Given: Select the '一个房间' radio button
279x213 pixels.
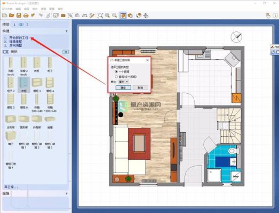Looking at the screenshot, I should point(116,72).
